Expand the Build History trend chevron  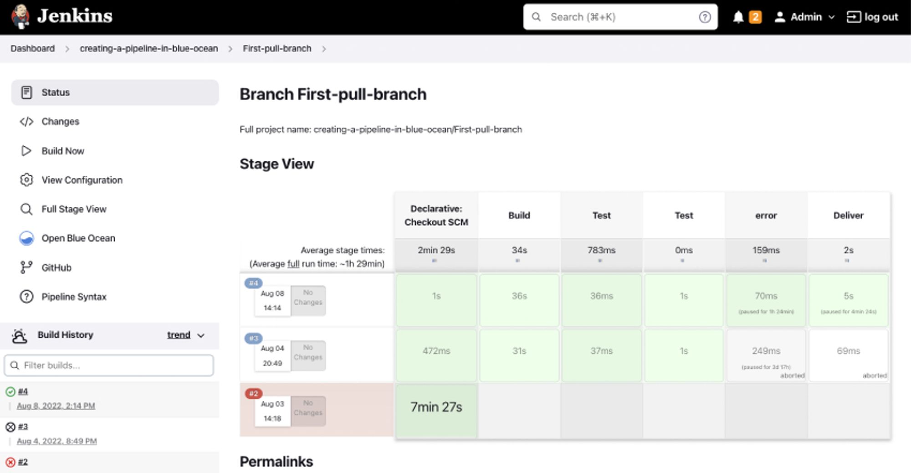coord(201,335)
